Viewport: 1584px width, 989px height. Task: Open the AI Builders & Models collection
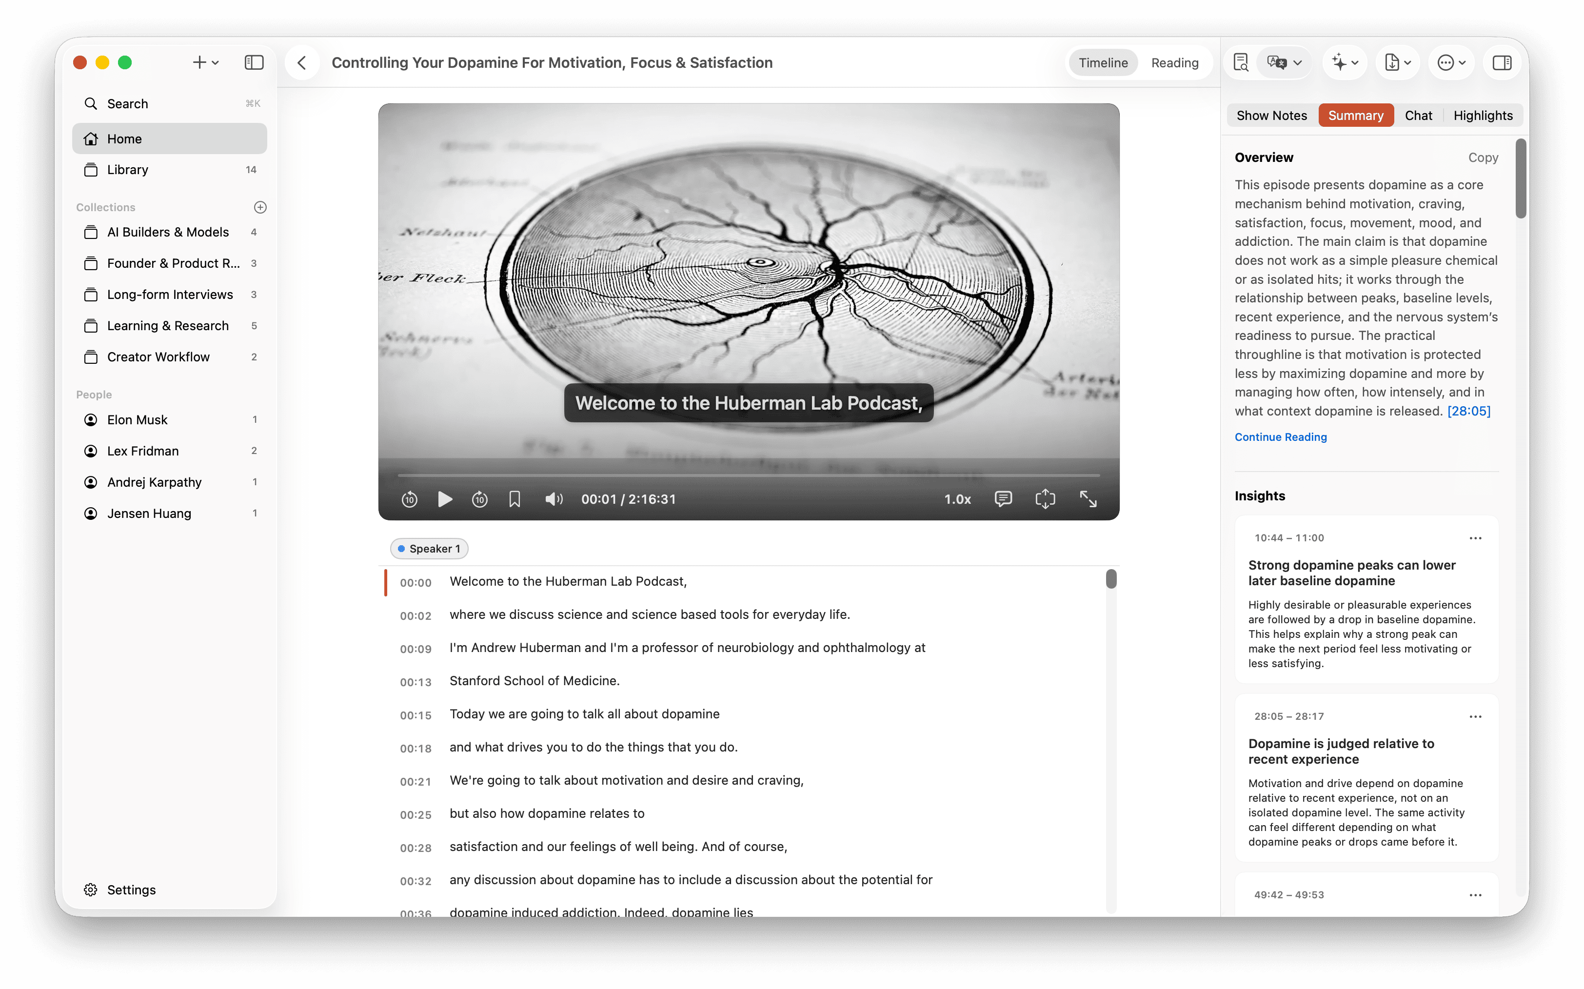170,232
